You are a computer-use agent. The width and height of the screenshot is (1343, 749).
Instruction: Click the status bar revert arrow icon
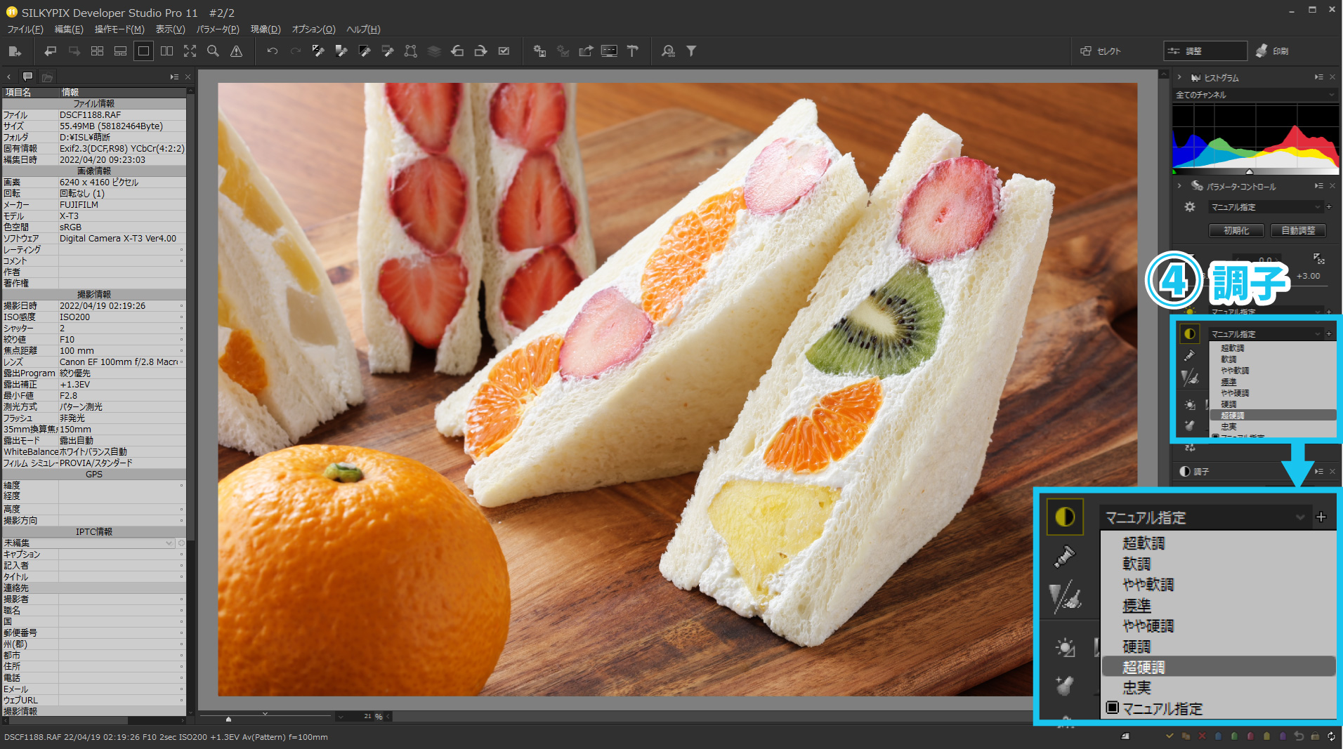coord(1299,736)
